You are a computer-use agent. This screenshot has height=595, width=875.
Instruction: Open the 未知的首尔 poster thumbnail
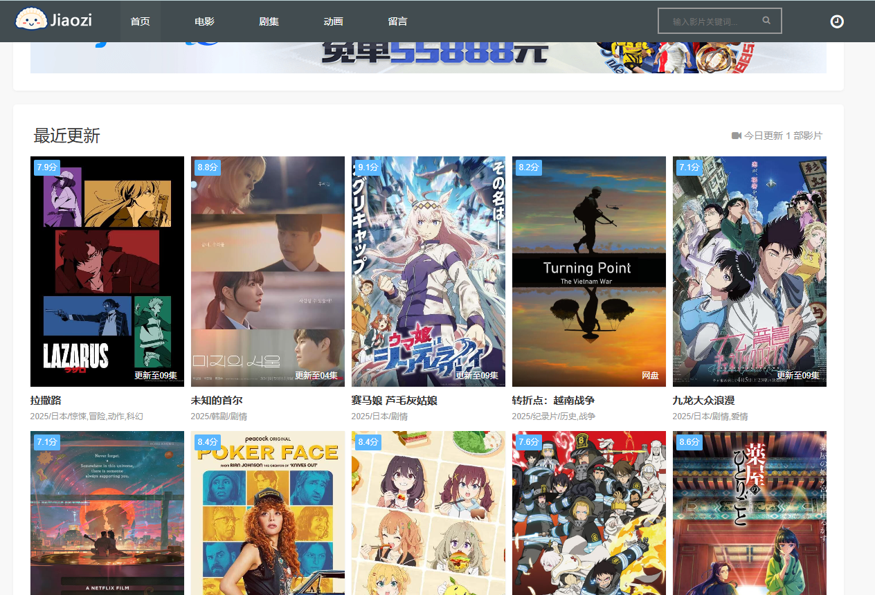point(268,271)
